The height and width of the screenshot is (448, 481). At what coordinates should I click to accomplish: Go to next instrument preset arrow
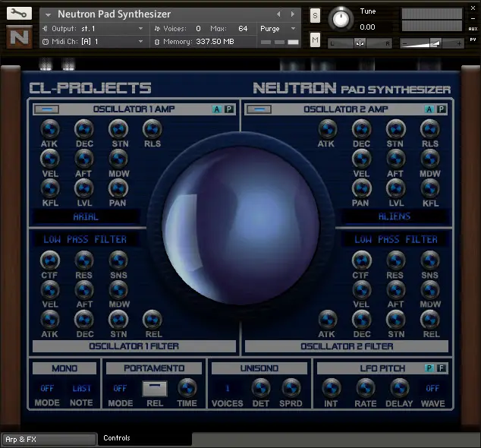pyautogui.click(x=293, y=14)
